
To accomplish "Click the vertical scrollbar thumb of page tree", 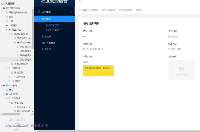I will (x=33, y=29).
